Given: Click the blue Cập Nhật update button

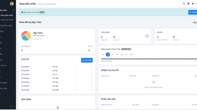Looking at the screenshot, I should coord(193,12).
